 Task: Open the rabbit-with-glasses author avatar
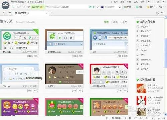coord(141,101)
